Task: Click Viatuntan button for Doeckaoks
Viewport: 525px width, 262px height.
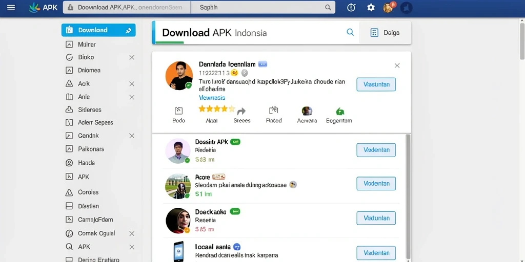Action: point(376,218)
